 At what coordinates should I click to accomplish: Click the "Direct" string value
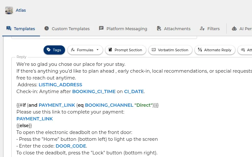(x=143, y=105)
